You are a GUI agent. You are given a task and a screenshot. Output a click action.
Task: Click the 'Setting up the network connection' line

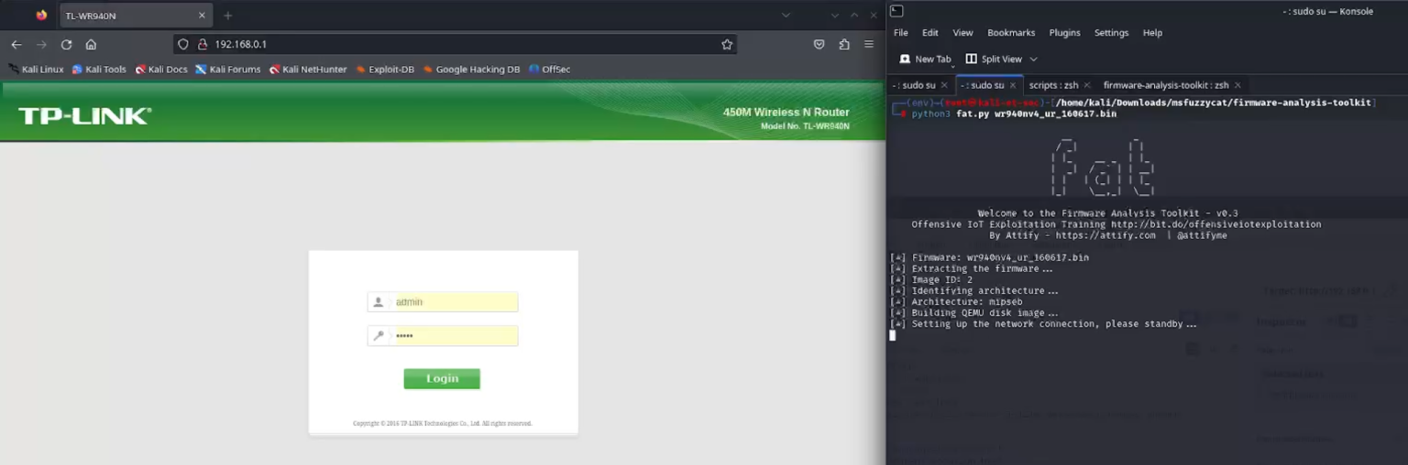[x=1043, y=324]
